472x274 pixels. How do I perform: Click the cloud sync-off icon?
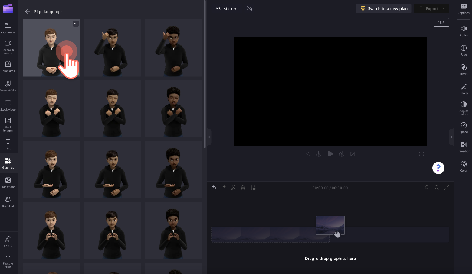[249, 8]
